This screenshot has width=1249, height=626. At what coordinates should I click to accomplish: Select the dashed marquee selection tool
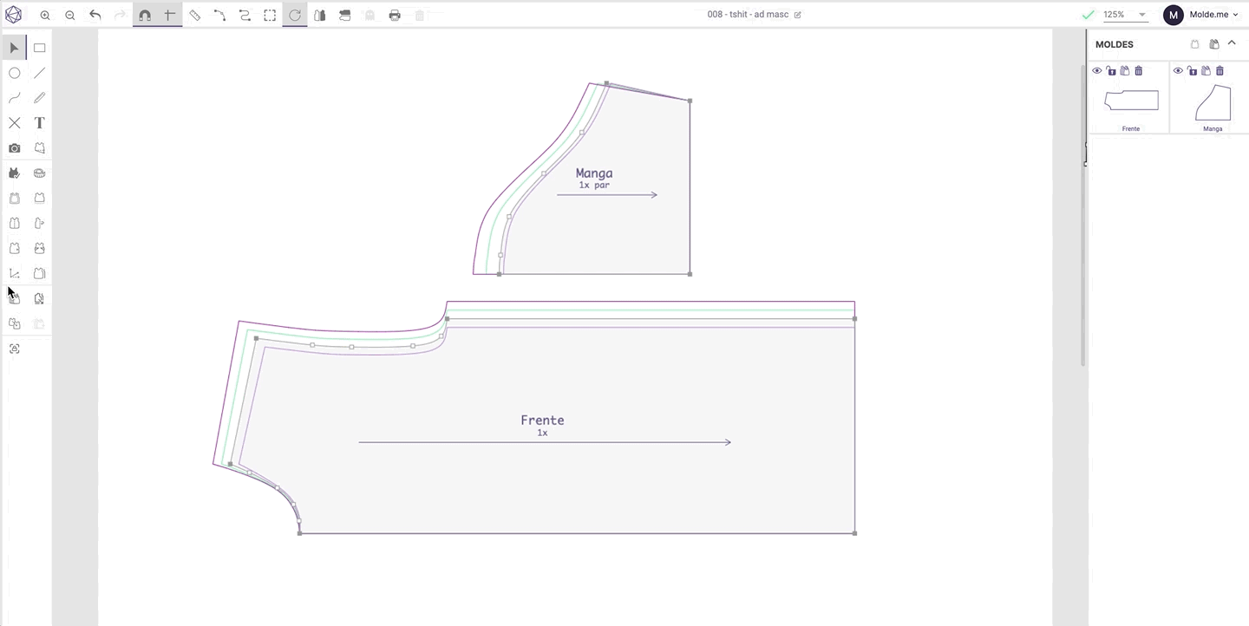point(271,16)
